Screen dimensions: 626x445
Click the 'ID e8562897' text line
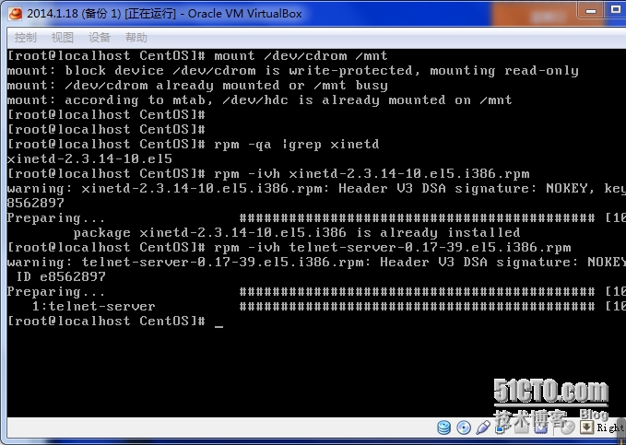tap(61, 276)
